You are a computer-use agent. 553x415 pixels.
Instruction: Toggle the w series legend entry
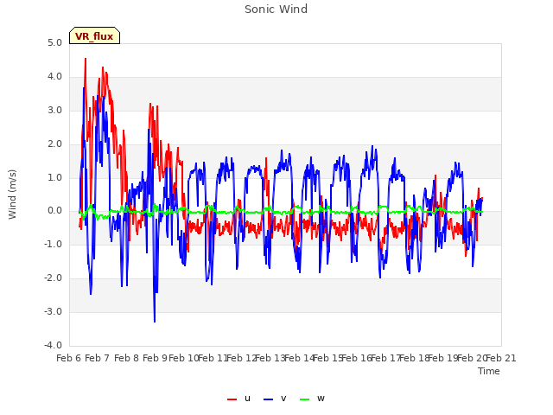pyautogui.click(x=312, y=399)
